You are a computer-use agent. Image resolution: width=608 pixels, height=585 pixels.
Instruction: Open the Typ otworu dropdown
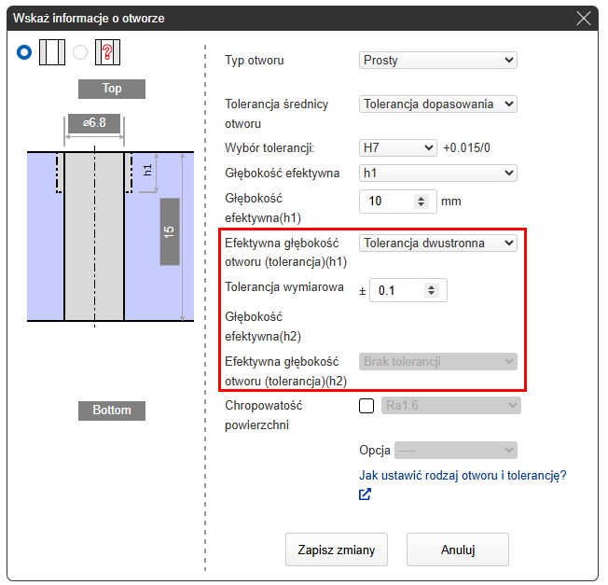click(x=437, y=61)
